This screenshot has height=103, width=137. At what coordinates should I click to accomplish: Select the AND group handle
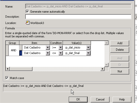(7, 50)
